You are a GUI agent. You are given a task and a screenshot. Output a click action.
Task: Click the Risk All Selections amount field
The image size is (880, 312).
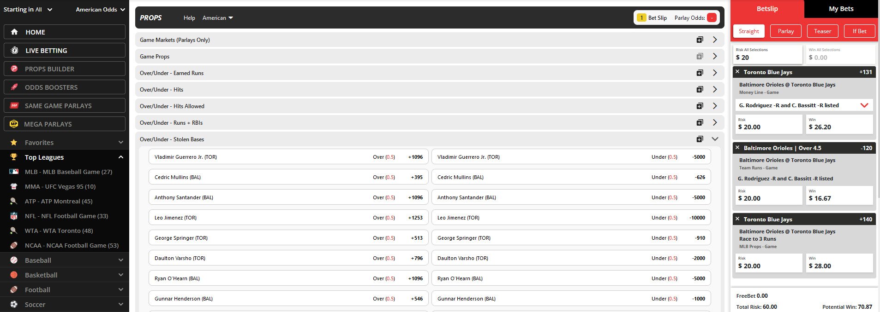point(768,54)
